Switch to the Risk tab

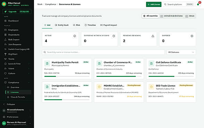77,25
